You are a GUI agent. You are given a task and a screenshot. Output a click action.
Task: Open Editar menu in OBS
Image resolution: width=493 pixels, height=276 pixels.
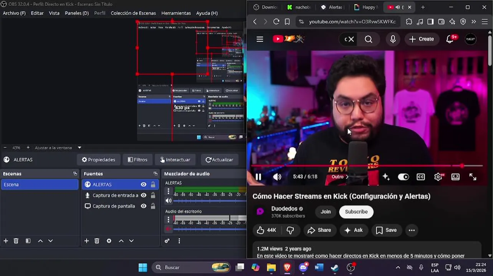click(37, 13)
